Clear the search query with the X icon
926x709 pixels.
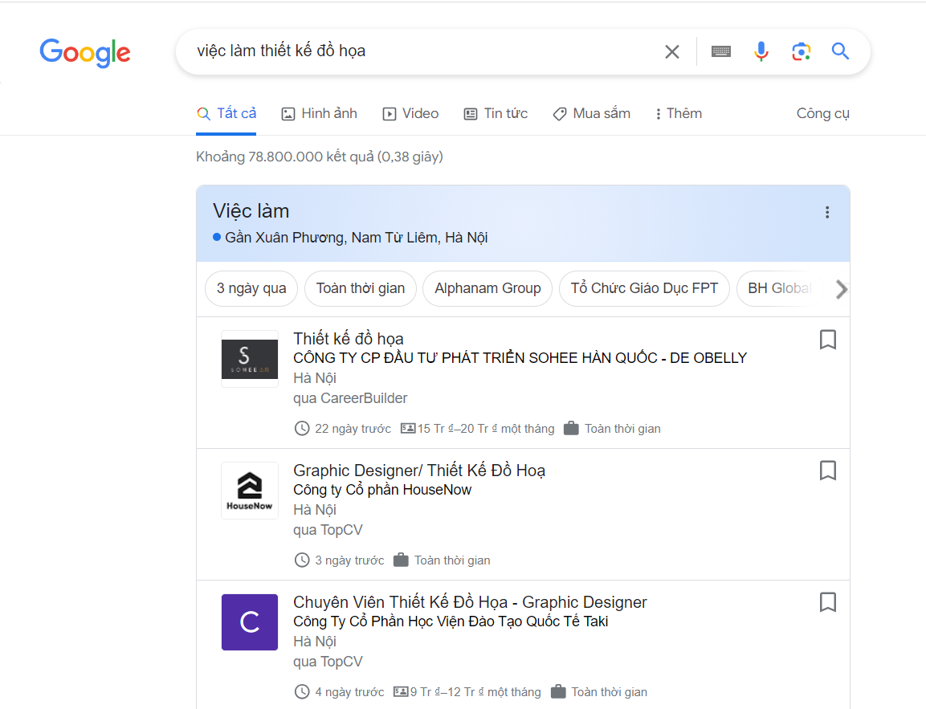click(672, 52)
